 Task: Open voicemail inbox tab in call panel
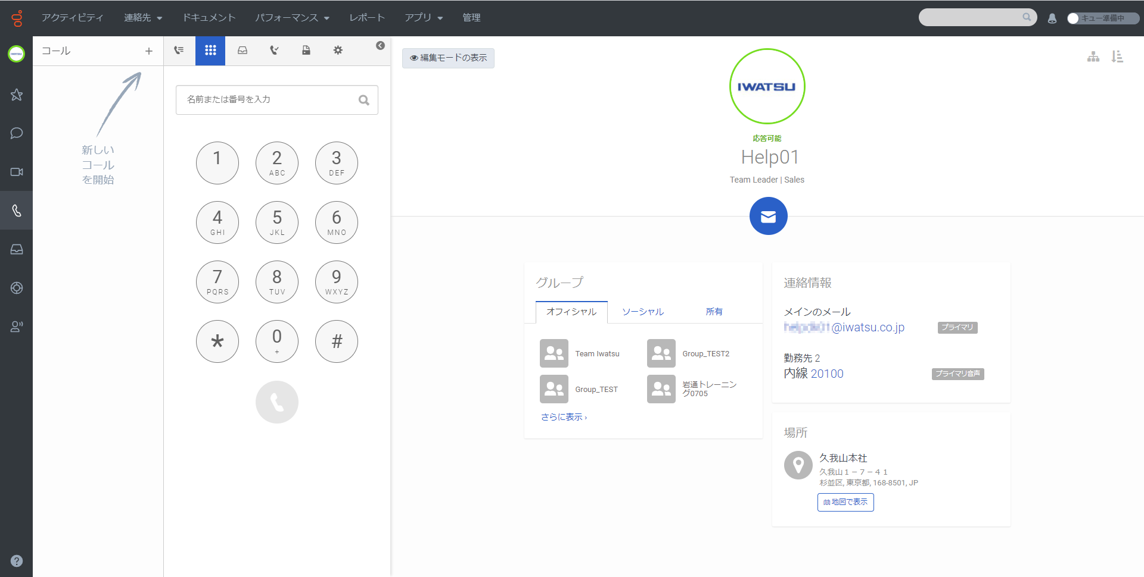click(x=243, y=51)
